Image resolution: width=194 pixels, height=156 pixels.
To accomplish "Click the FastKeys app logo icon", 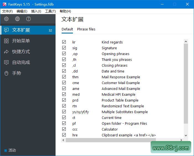I will [x=4, y=4].
